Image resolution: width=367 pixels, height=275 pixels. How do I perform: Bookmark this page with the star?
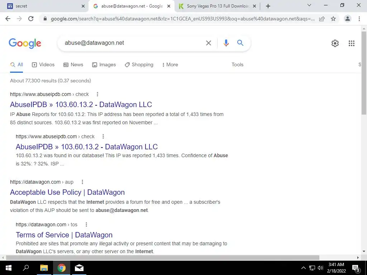[333, 19]
